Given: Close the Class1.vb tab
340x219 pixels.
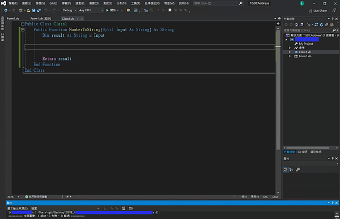Looking at the screenshot, I should click(82, 19).
